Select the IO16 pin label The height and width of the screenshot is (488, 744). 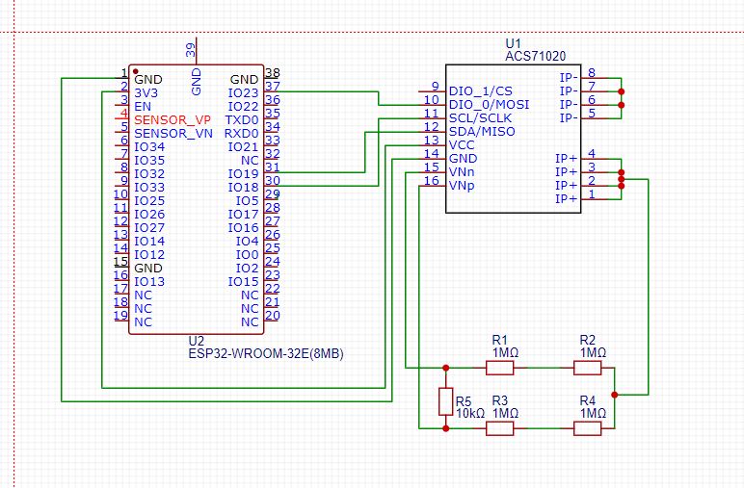243,228
